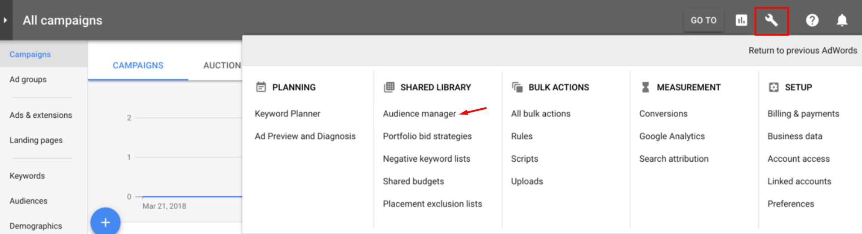Open the reports chart icon

(x=741, y=20)
